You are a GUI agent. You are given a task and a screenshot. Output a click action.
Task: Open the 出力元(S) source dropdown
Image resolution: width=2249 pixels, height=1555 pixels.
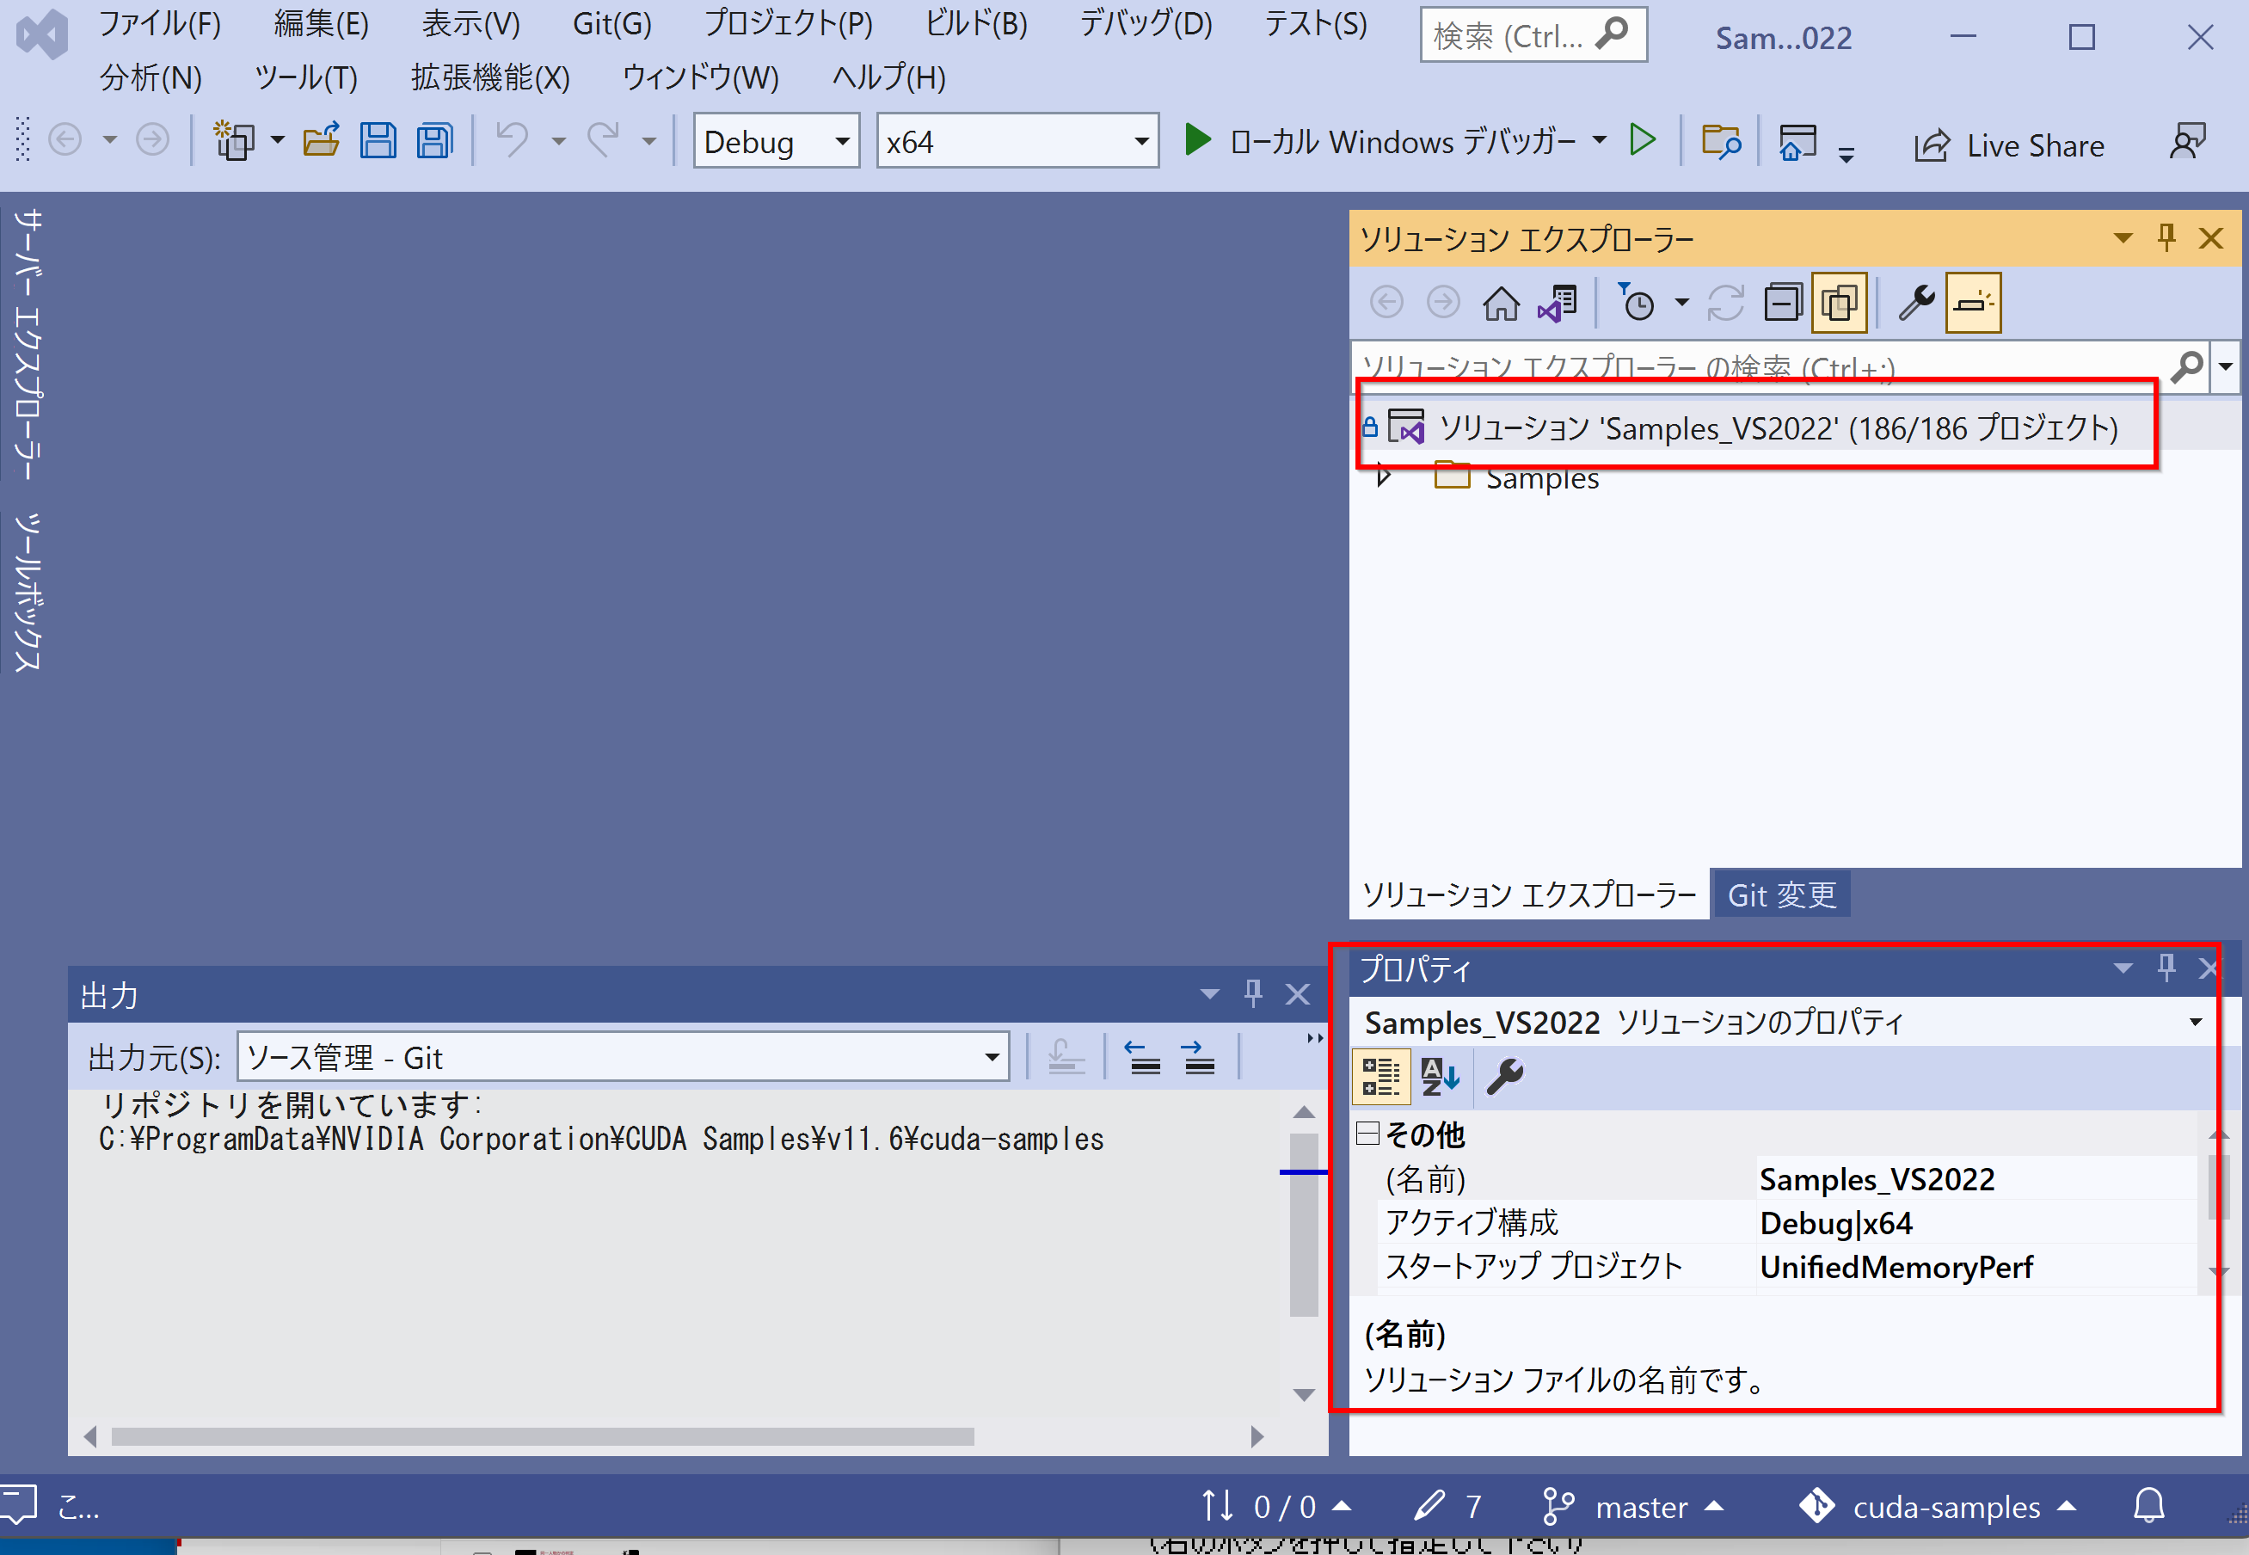pyautogui.click(x=624, y=1057)
